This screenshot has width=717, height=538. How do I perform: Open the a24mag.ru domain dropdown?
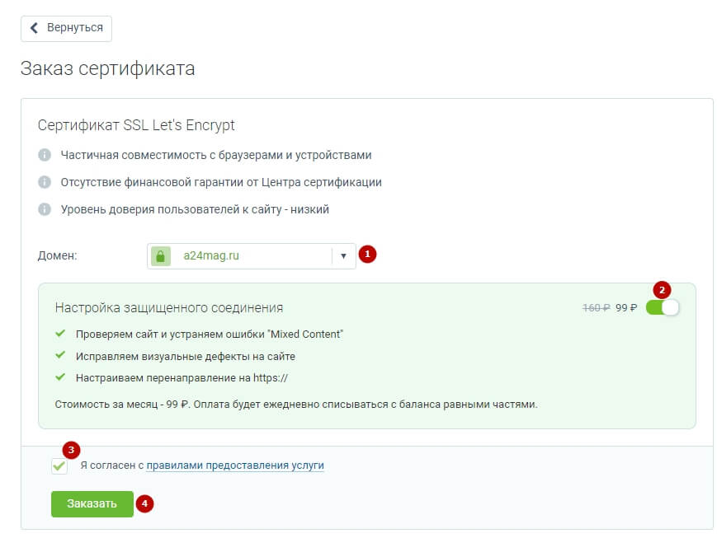[251, 255]
